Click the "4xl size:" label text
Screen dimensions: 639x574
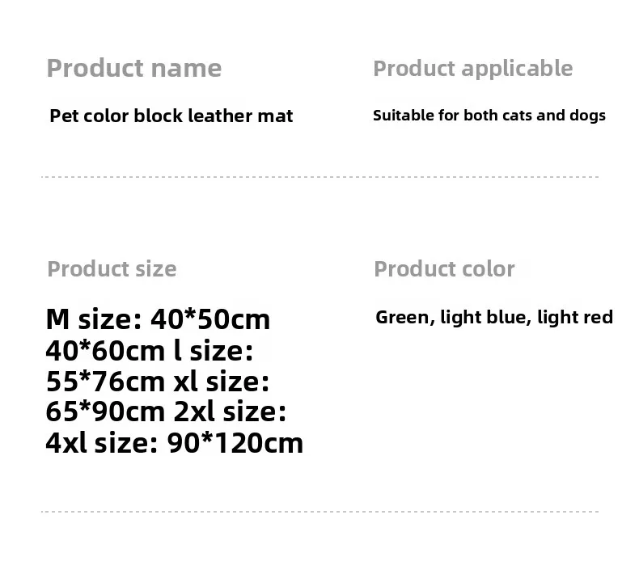101,443
